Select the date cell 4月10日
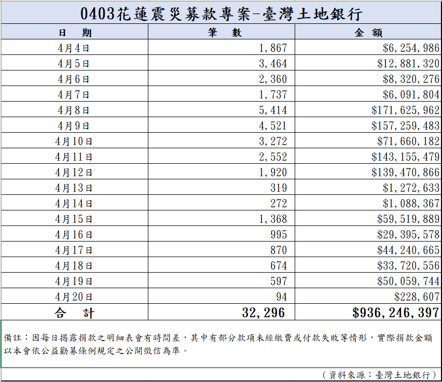Screen dimensions: 442x382 (x=75, y=140)
